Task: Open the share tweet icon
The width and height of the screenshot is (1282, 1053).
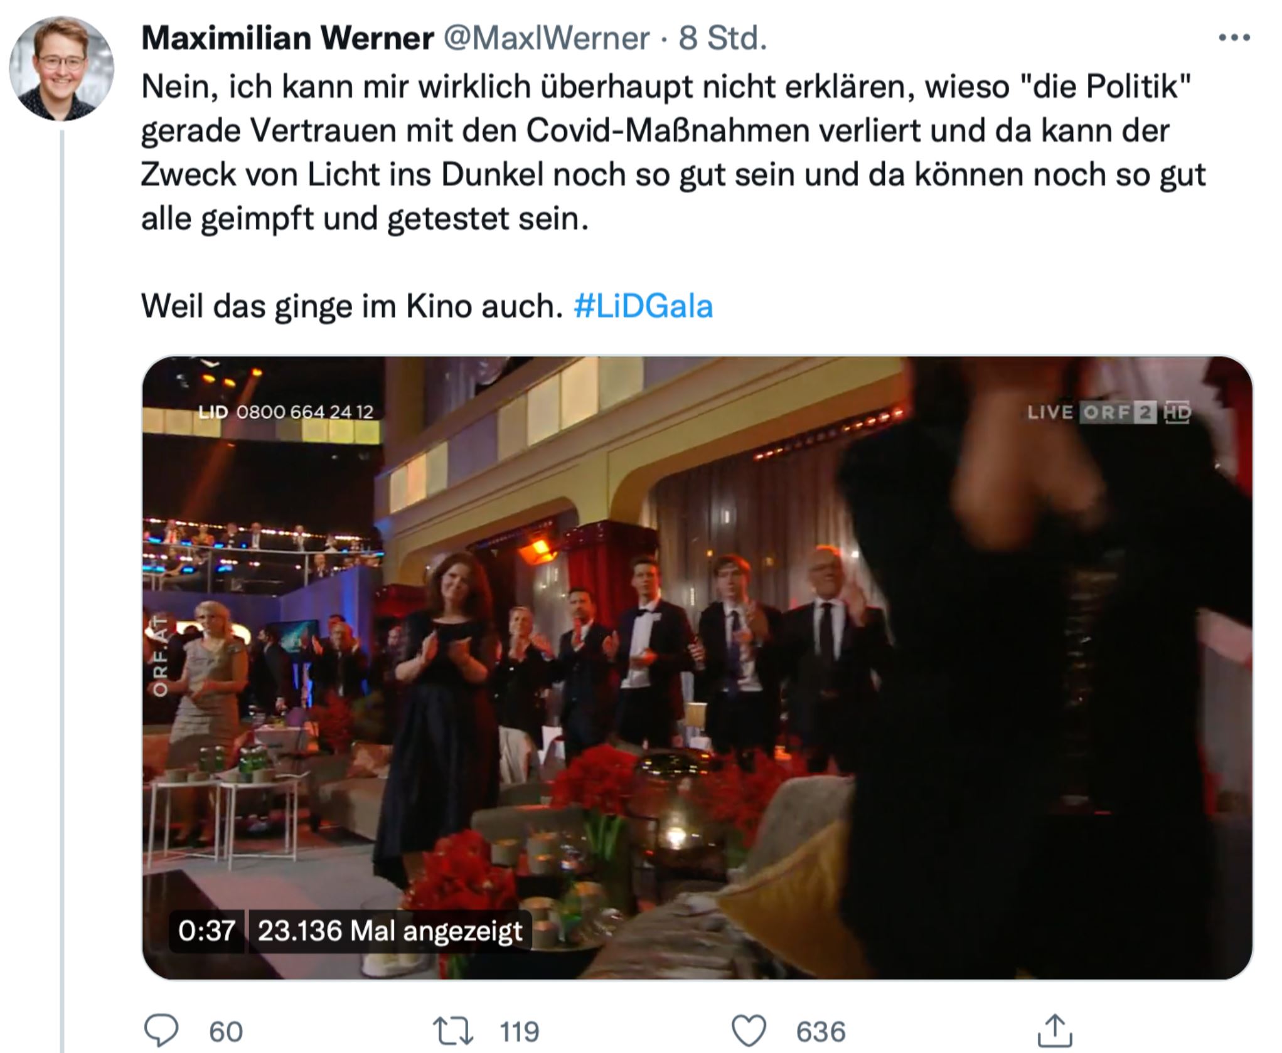Action: click(1055, 1030)
